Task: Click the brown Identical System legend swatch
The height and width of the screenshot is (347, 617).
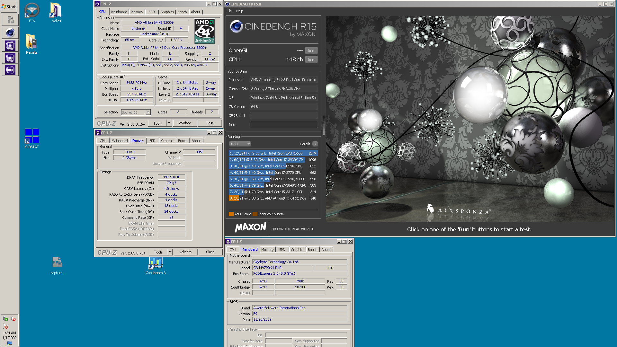Action: [255, 214]
